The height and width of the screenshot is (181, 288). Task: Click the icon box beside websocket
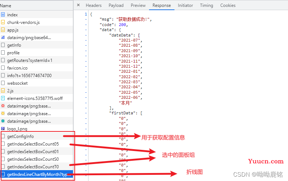coord(3,83)
